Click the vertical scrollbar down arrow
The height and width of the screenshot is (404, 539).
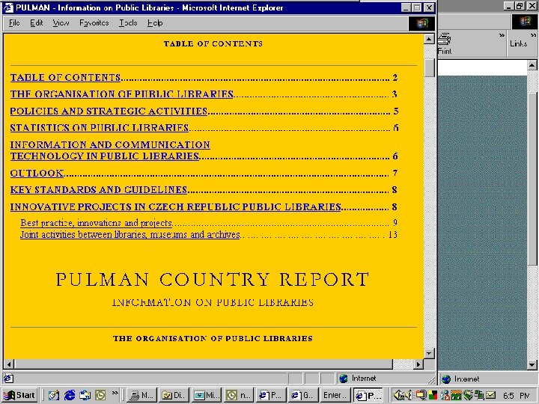point(429,353)
